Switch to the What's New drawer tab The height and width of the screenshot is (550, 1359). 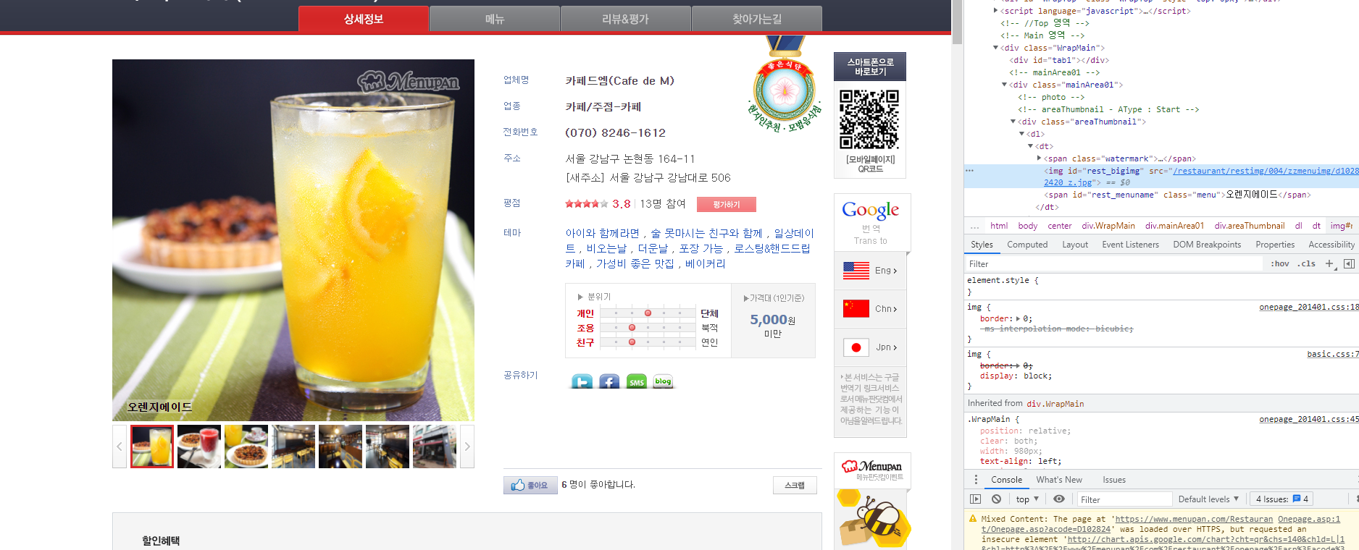[x=1059, y=480]
